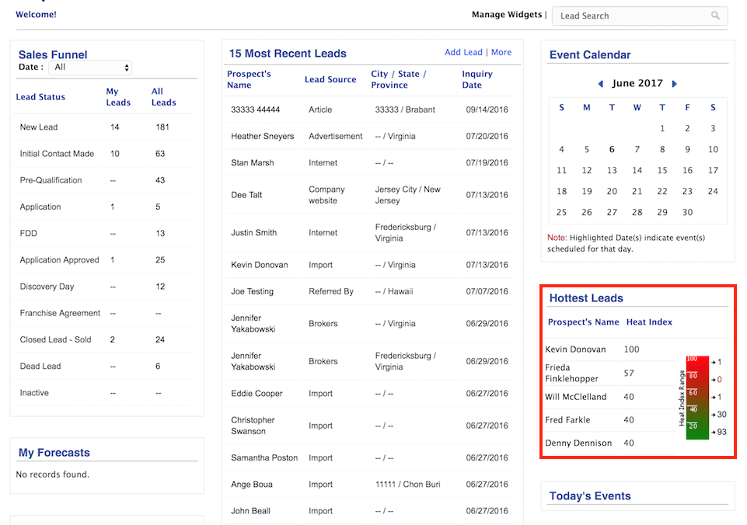Sort leads by Lead Source column

(x=330, y=79)
